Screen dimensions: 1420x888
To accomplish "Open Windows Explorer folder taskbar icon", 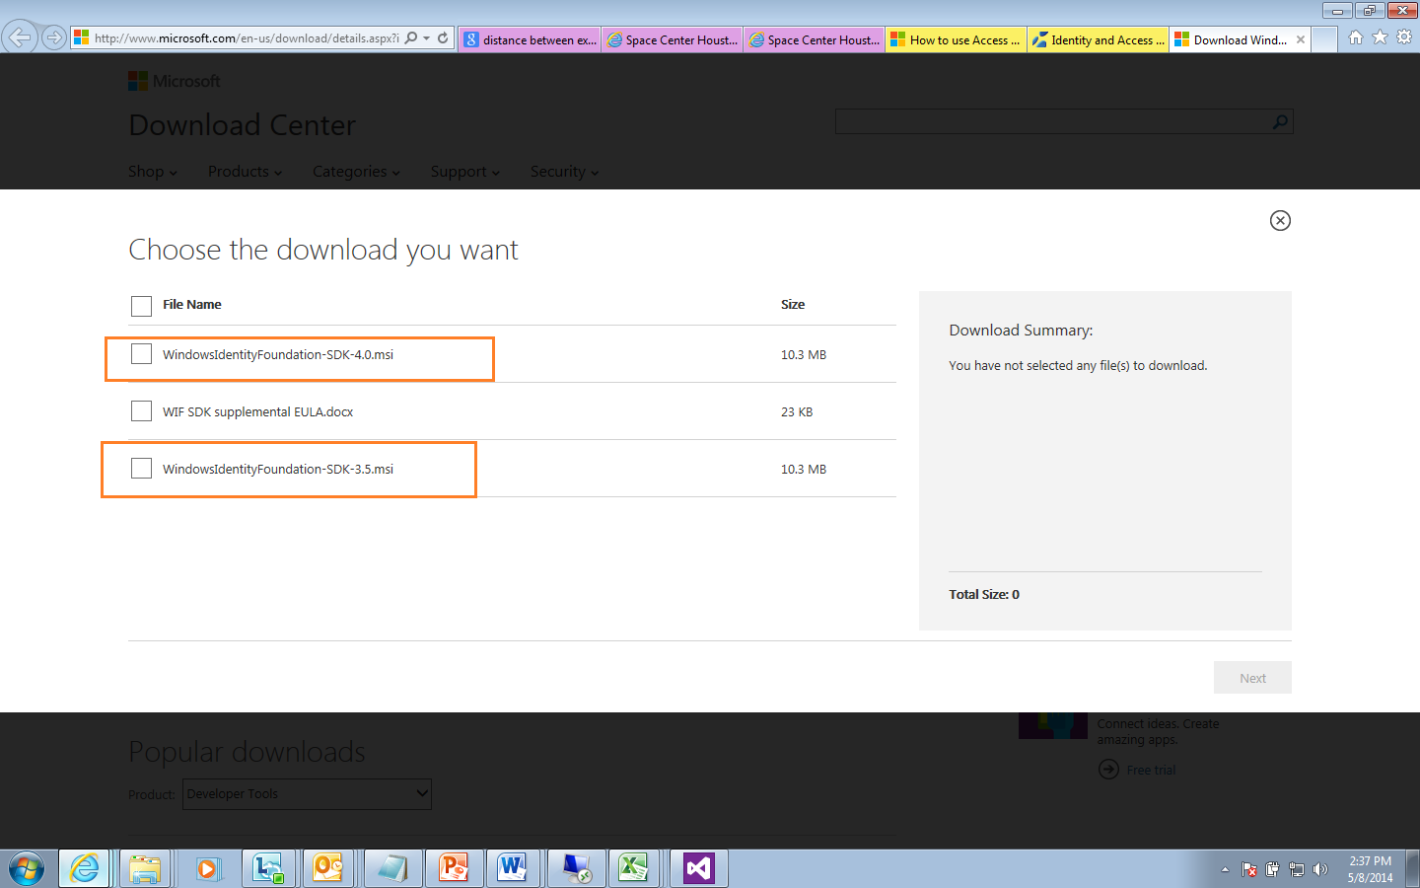I will (x=145, y=868).
